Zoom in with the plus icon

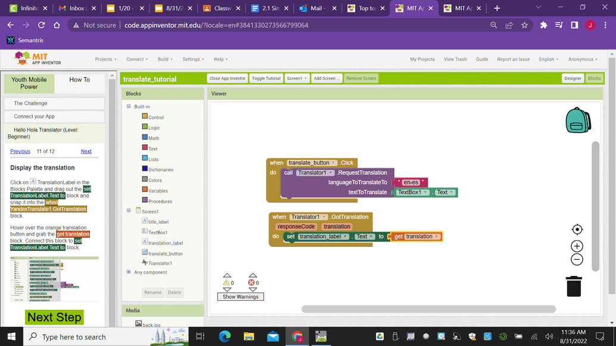pyautogui.click(x=577, y=246)
